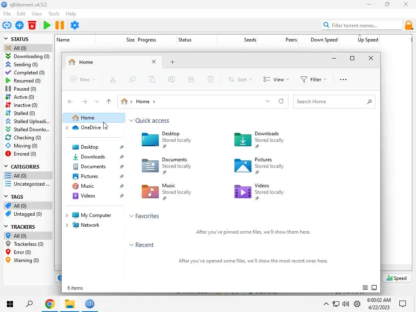Collapse the STATUS section in qBittorrent
Viewport: 416px width, 312px height.
point(6,39)
